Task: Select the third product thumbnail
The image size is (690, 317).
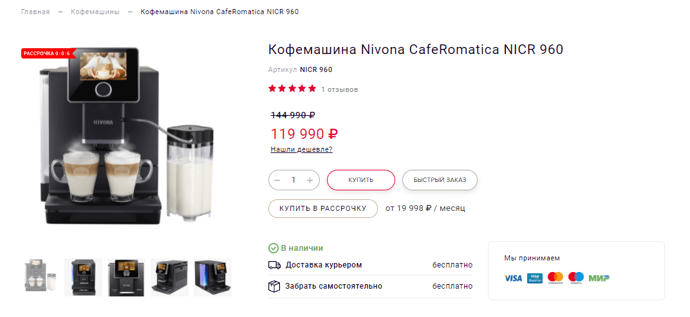Action: [126, 277]
